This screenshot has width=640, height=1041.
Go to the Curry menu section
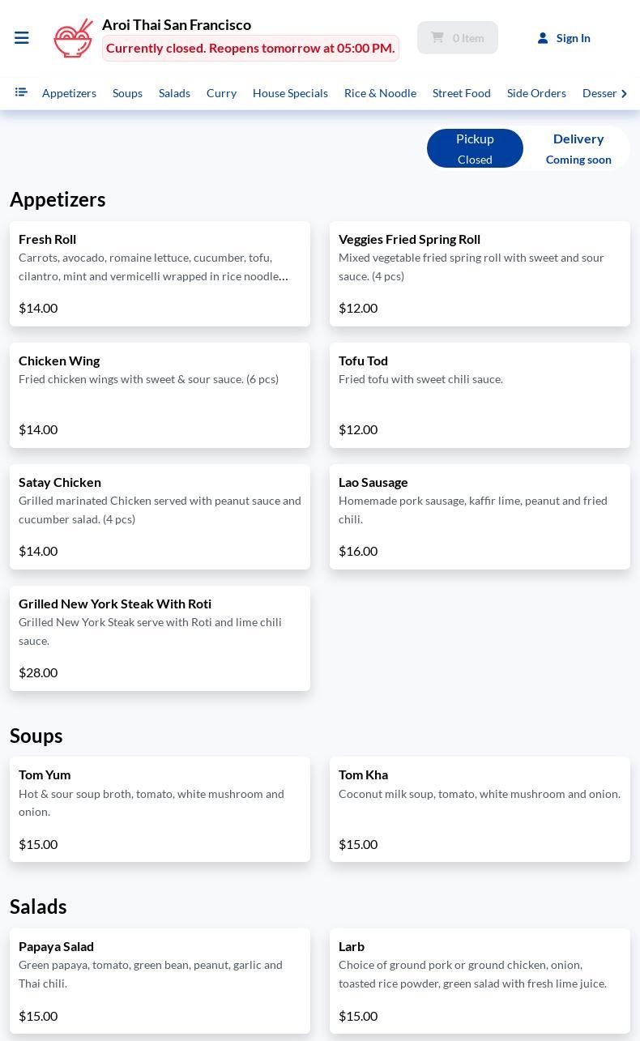(x=221, y=93)
